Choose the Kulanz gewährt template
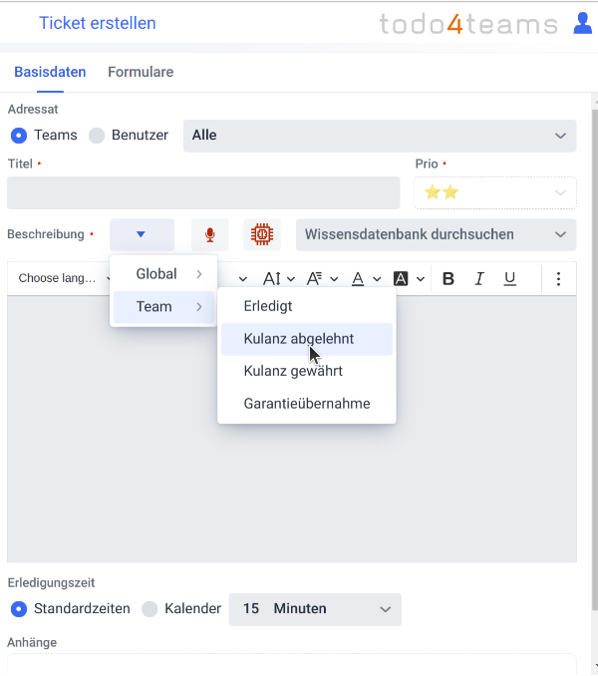Viewport: 598px width, 676px height. 307,371
